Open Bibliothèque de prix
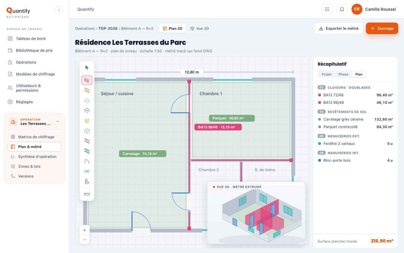Image resolution: width=404 pixels, height=253 pixels. [x=35, y=50]
